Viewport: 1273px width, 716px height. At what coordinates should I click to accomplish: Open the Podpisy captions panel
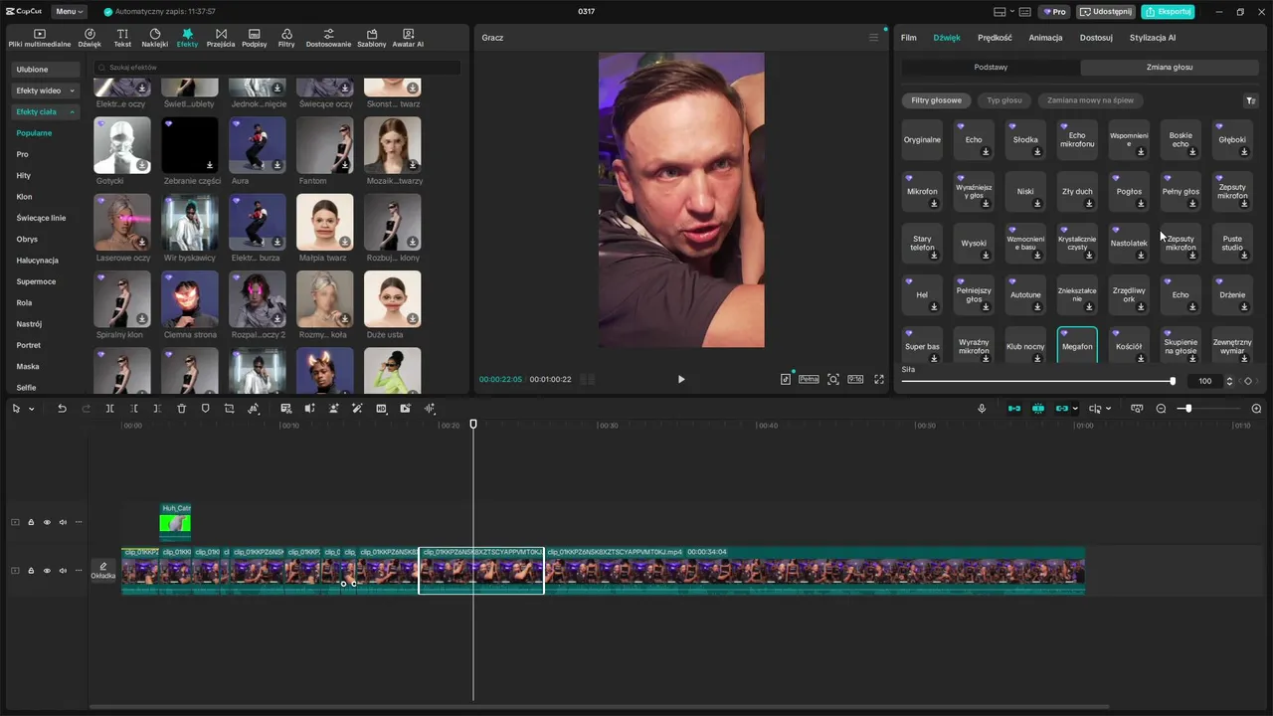[x=255, y=38]
